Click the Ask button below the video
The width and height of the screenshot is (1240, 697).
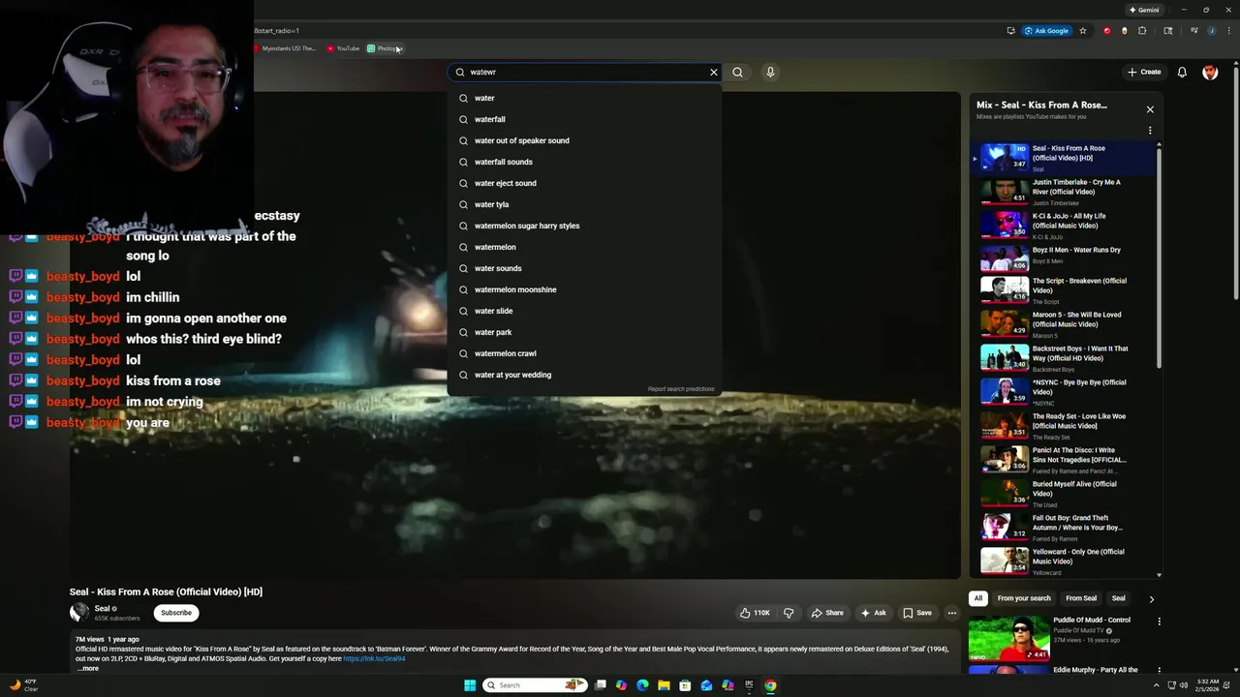coord(873,613)
